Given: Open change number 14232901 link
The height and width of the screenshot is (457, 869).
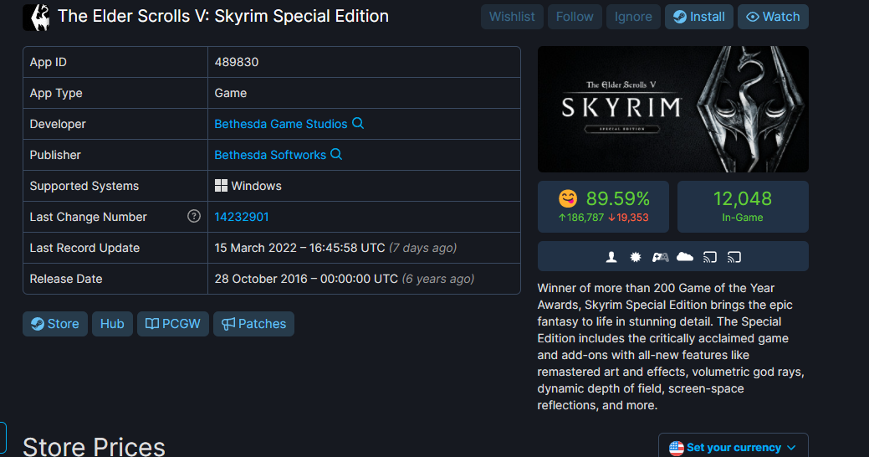Looking at the screenshot, I should tap(242, 217).
